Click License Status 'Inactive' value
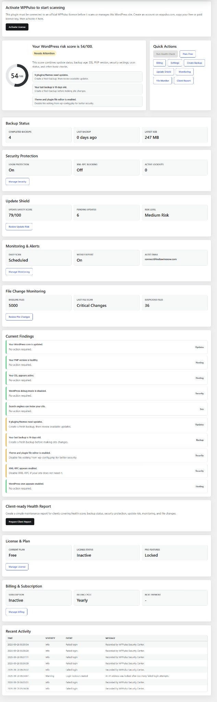Screen dimensions: 217x702 [84, 555]
